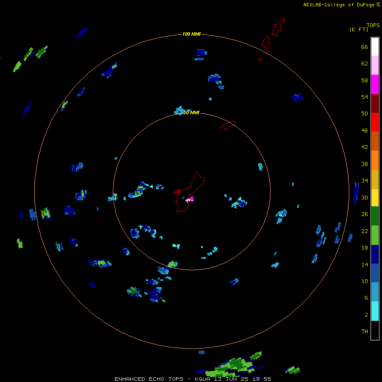
Task: Click the dark red legend swatch
Action: (375, 103)
